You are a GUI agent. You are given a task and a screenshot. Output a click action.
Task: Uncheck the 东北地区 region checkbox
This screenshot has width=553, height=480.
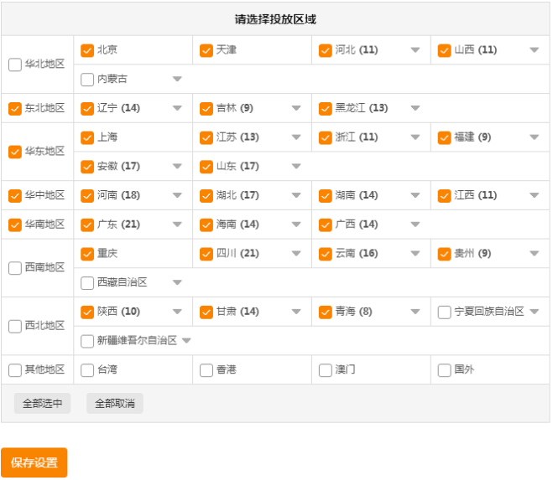pyautogui.click(x=15, y=108)
